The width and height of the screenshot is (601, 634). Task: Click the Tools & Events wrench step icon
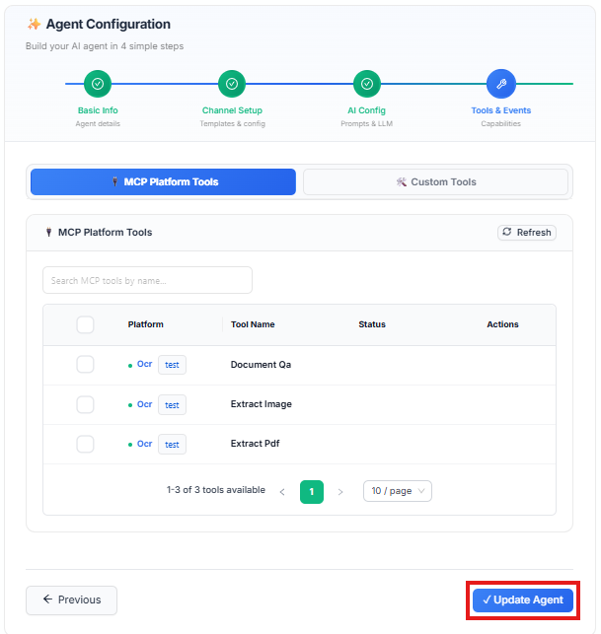501,84
